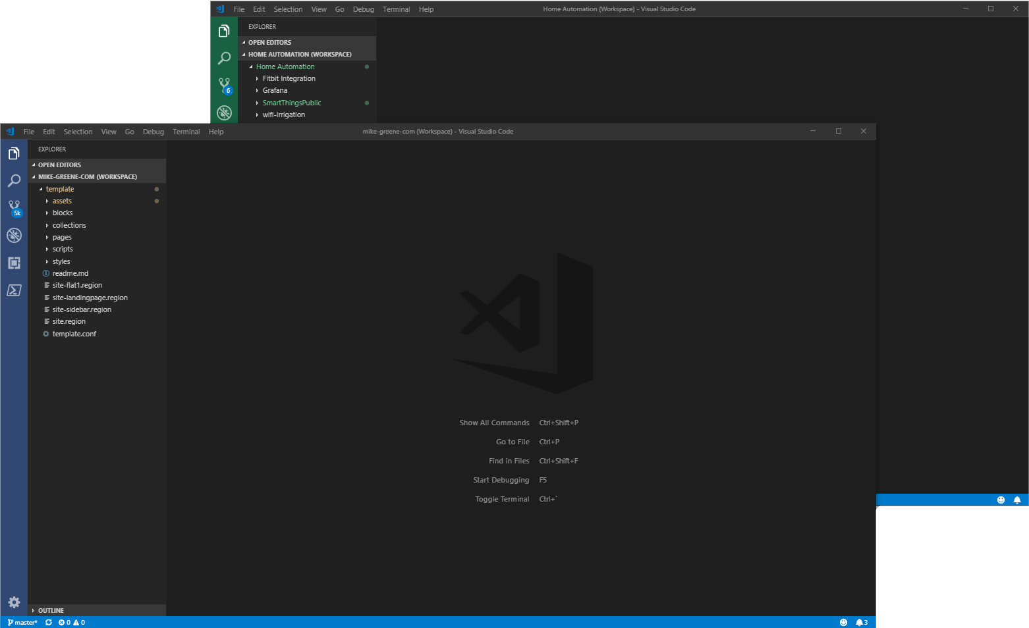Open the PowerShell icon in front activity bar
The width and height of the screenshot is (1029, 628).
pyautogui.click(x=14, y=290)
